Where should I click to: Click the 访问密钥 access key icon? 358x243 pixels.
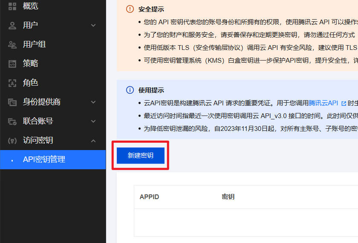click(12, 141)
